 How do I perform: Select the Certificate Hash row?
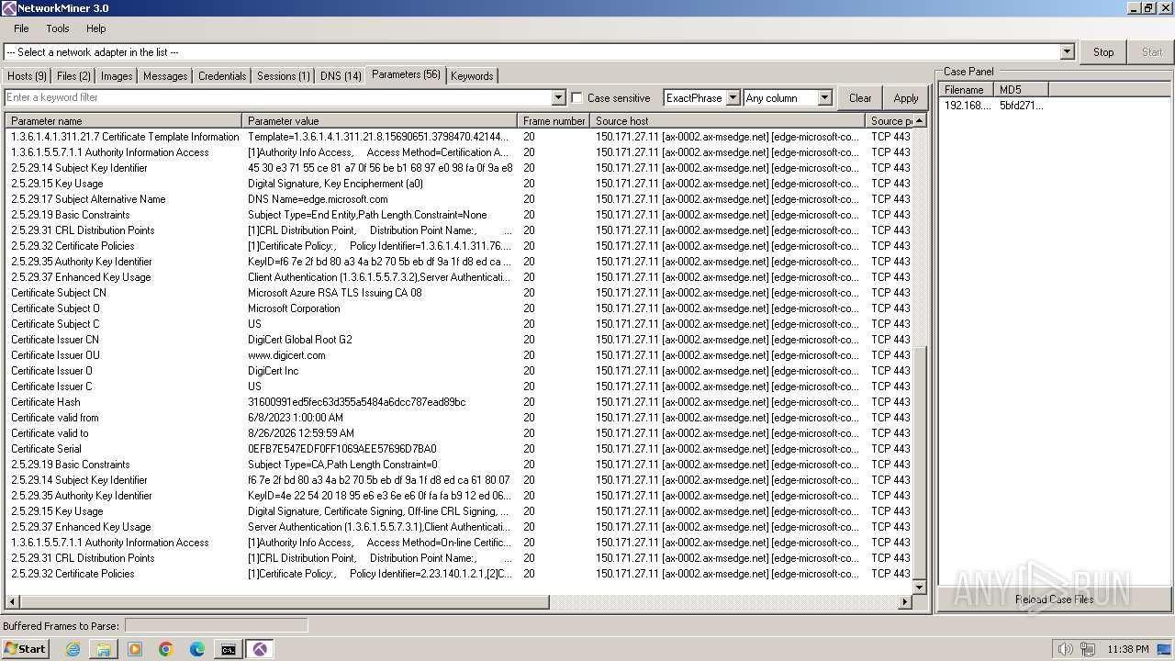(459, 402)
